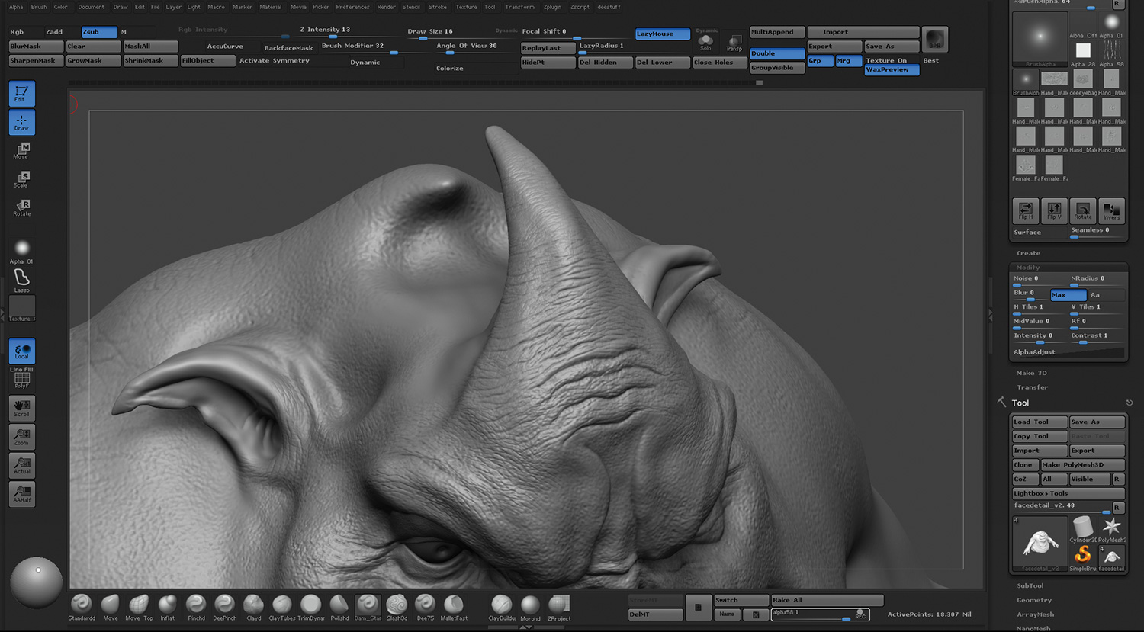Expand the Create alpha section
This screenshot has height=632, width=1144.
coord(1028,253)
